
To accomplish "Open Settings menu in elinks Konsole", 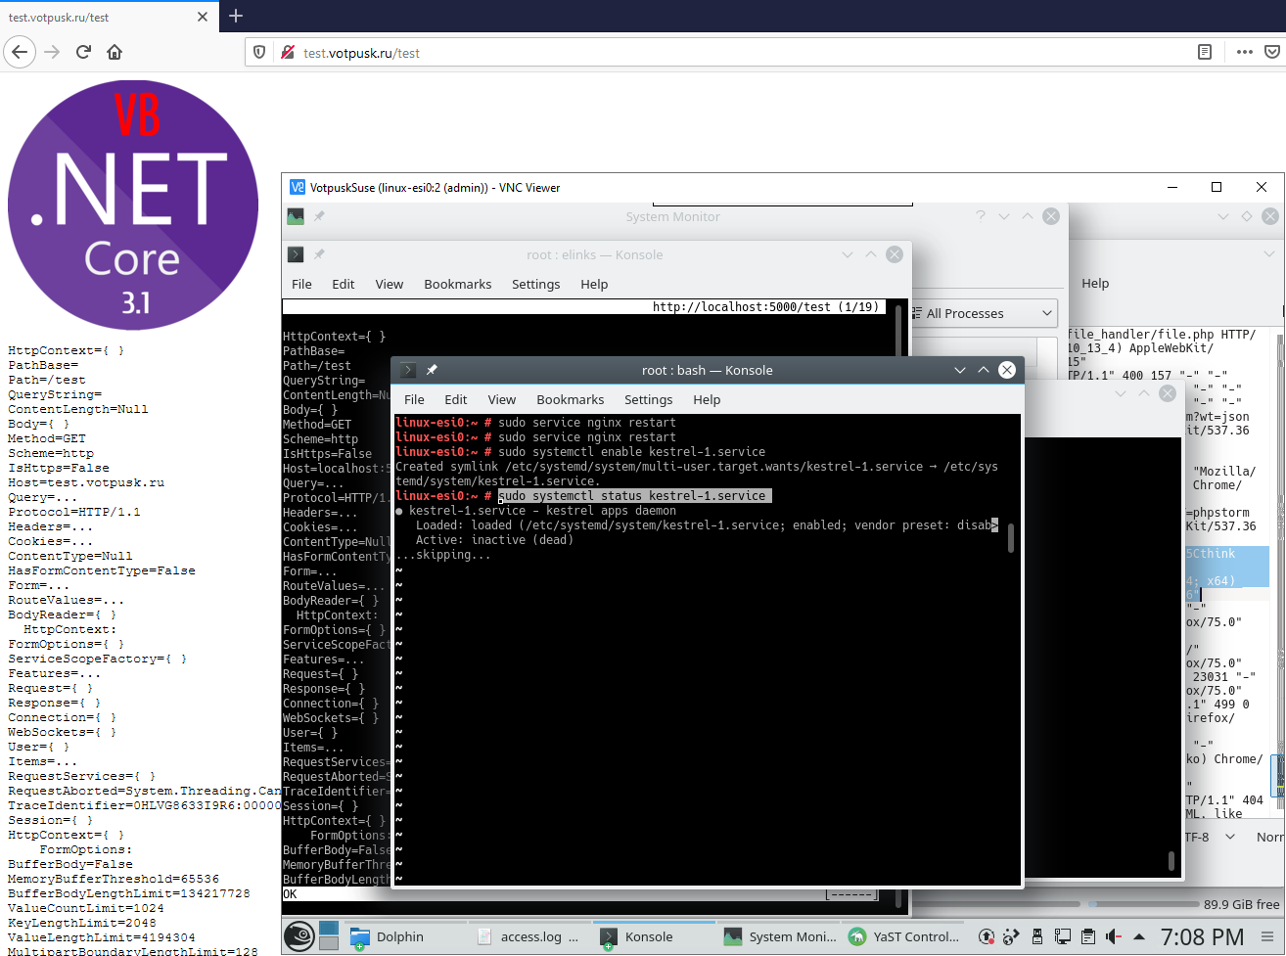I will point(535,284).
